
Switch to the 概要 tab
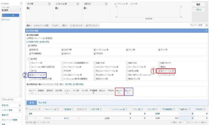(198, 5)
